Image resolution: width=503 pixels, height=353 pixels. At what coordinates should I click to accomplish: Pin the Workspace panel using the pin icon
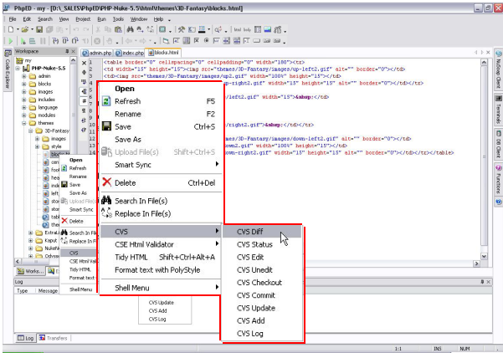coord(67,51)
